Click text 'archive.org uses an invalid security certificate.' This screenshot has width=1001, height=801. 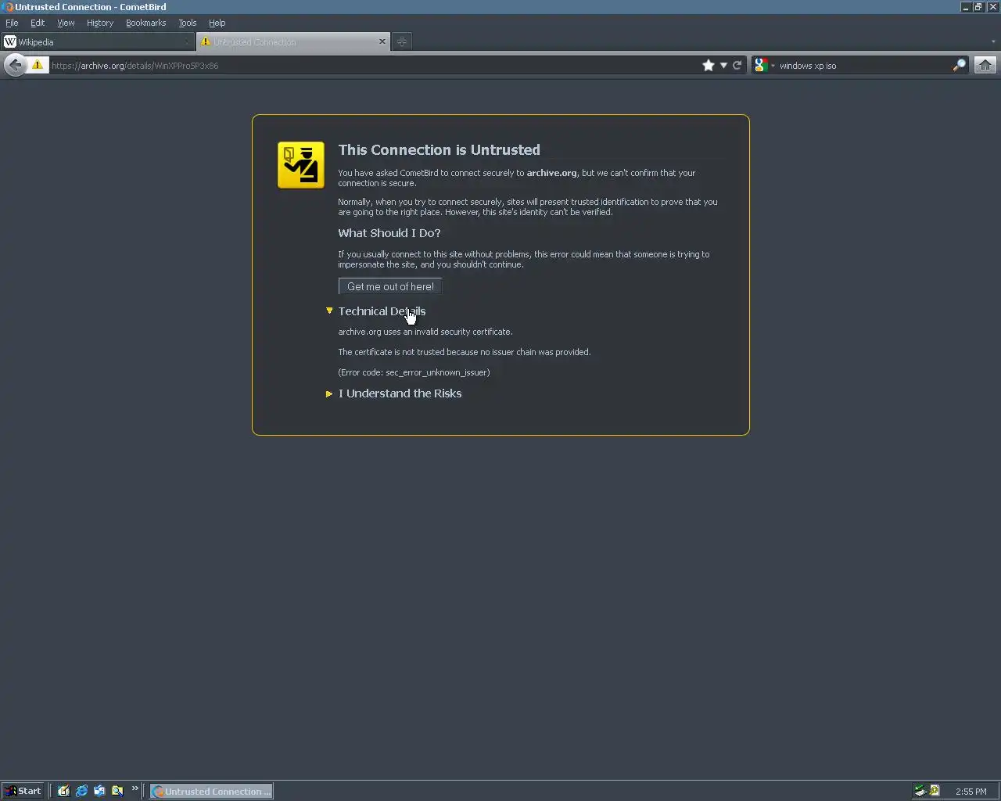pyautogui.click(x=425, y=332)
